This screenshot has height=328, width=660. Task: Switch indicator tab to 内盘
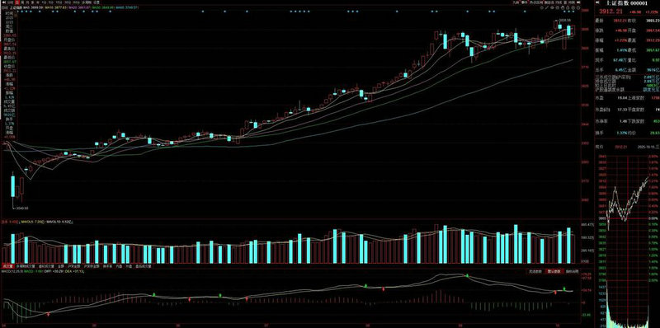point(119,265)
